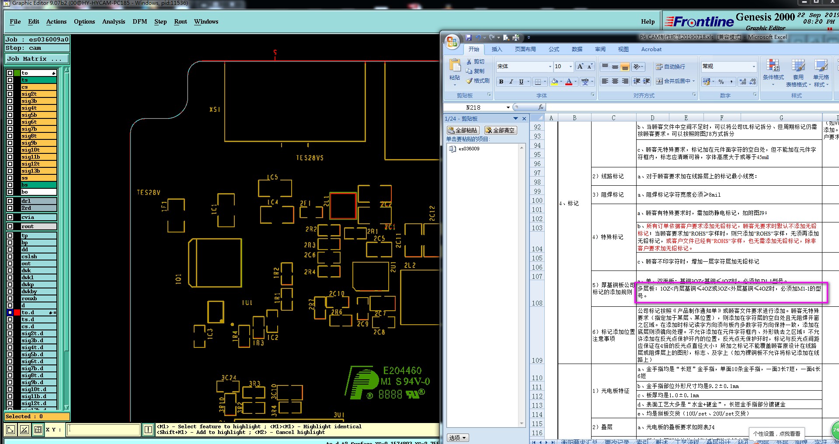Click the Save icon in Excel quick access

point(469,38)
